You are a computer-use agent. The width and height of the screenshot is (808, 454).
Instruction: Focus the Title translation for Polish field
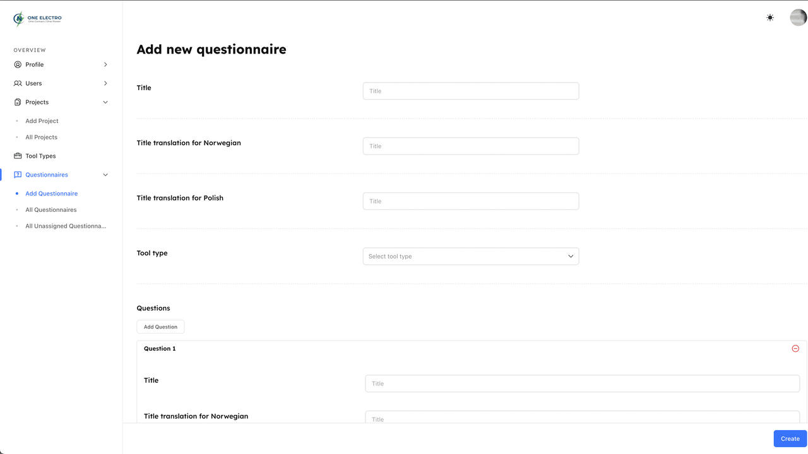point(470,201)
